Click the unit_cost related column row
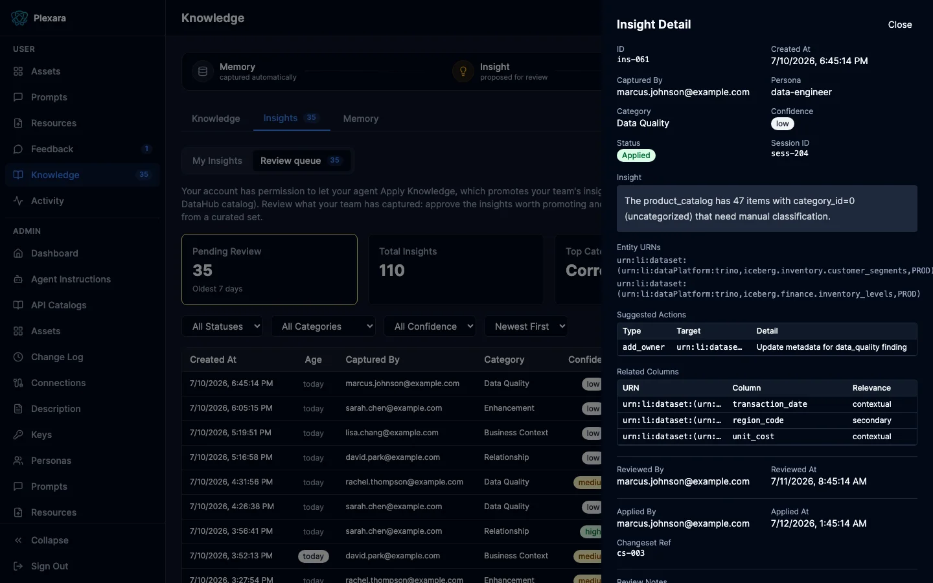 coord(767,437)
